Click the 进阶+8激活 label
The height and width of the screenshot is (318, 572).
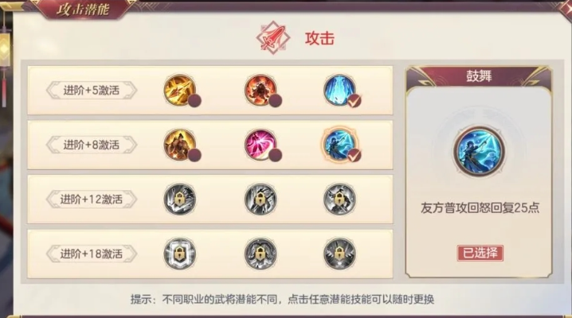click(92, 145)
